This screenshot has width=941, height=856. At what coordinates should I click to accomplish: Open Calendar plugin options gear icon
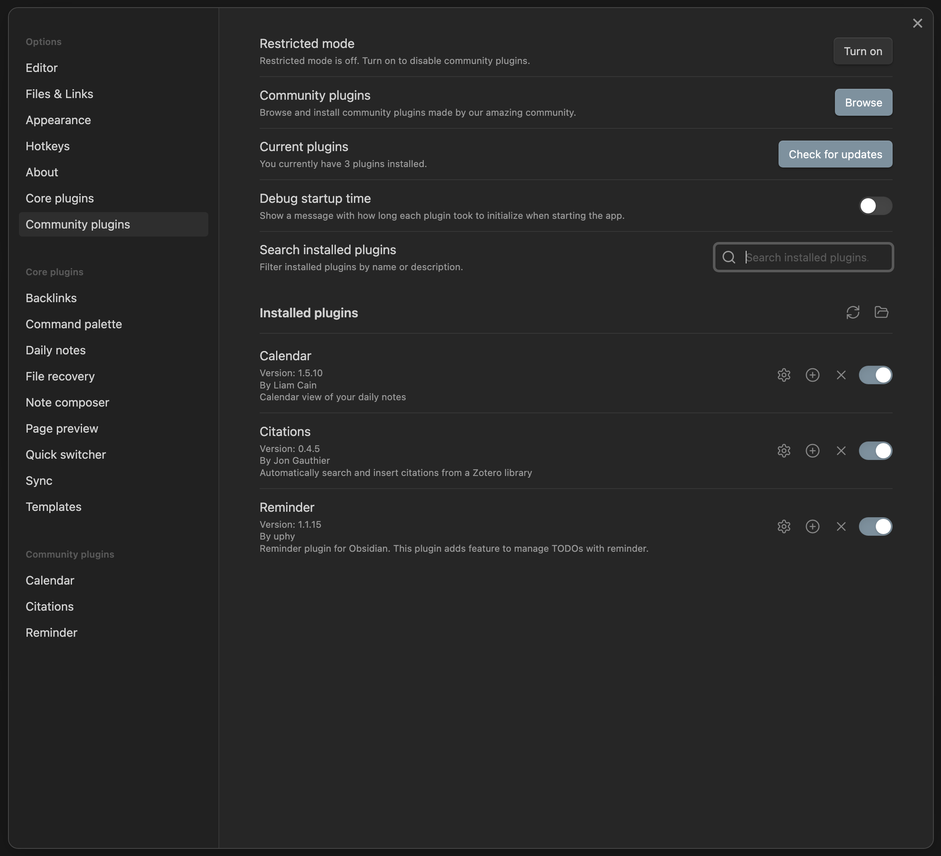tap(784, 375)
